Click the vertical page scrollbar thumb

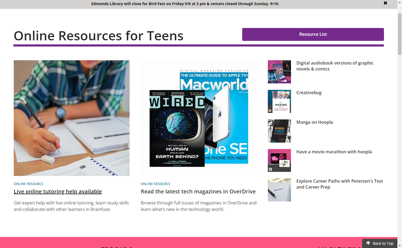(x=400, y=34)
